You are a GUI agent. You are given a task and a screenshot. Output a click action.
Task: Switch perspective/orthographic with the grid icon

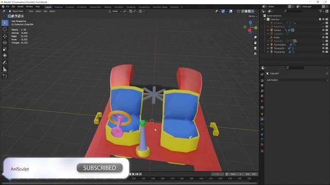(255, 53)
